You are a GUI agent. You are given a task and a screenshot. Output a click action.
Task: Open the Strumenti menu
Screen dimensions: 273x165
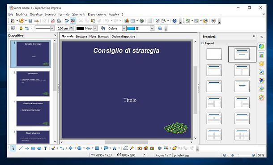[79, 14]
